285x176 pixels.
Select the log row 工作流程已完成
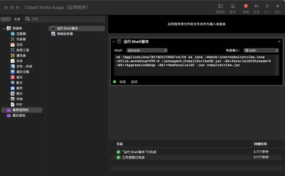[197, 157]
